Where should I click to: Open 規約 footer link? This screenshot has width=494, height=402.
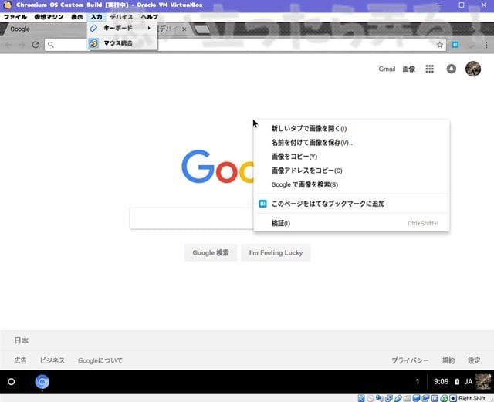[x=448, y=360]
